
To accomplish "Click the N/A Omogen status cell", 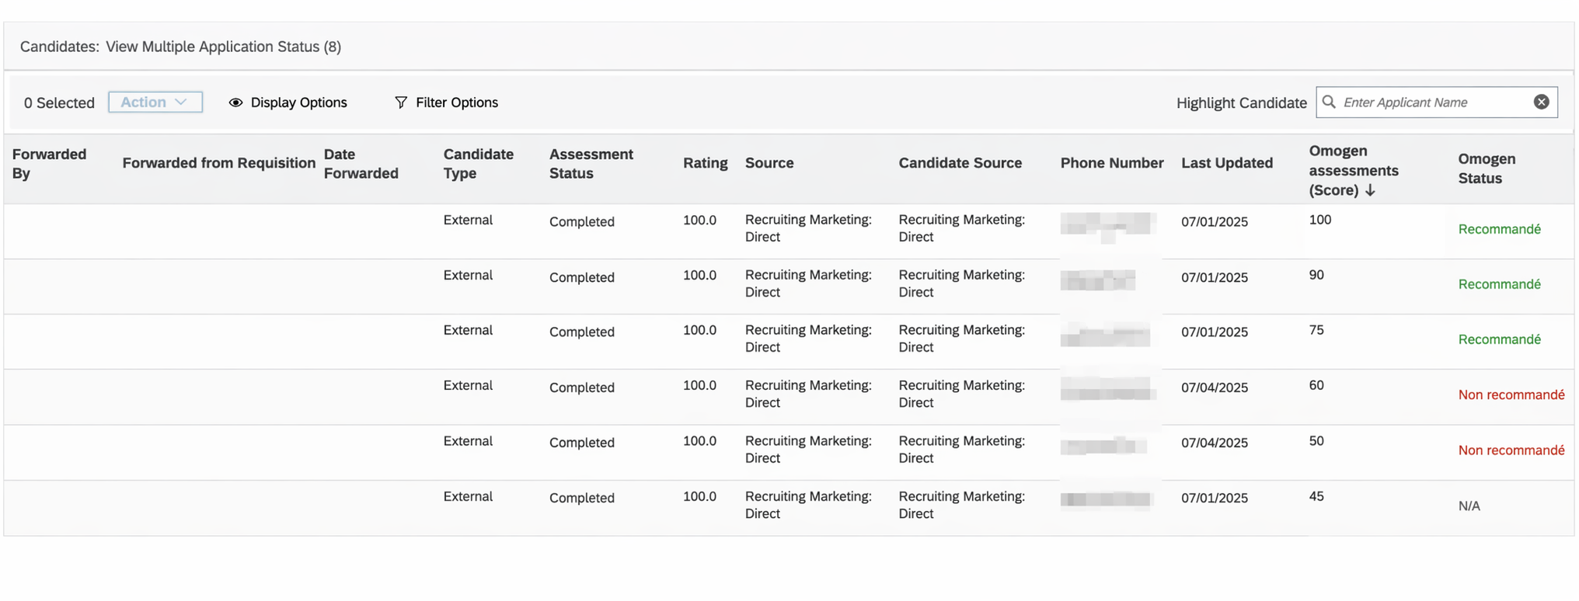I will pos(1469,505).
